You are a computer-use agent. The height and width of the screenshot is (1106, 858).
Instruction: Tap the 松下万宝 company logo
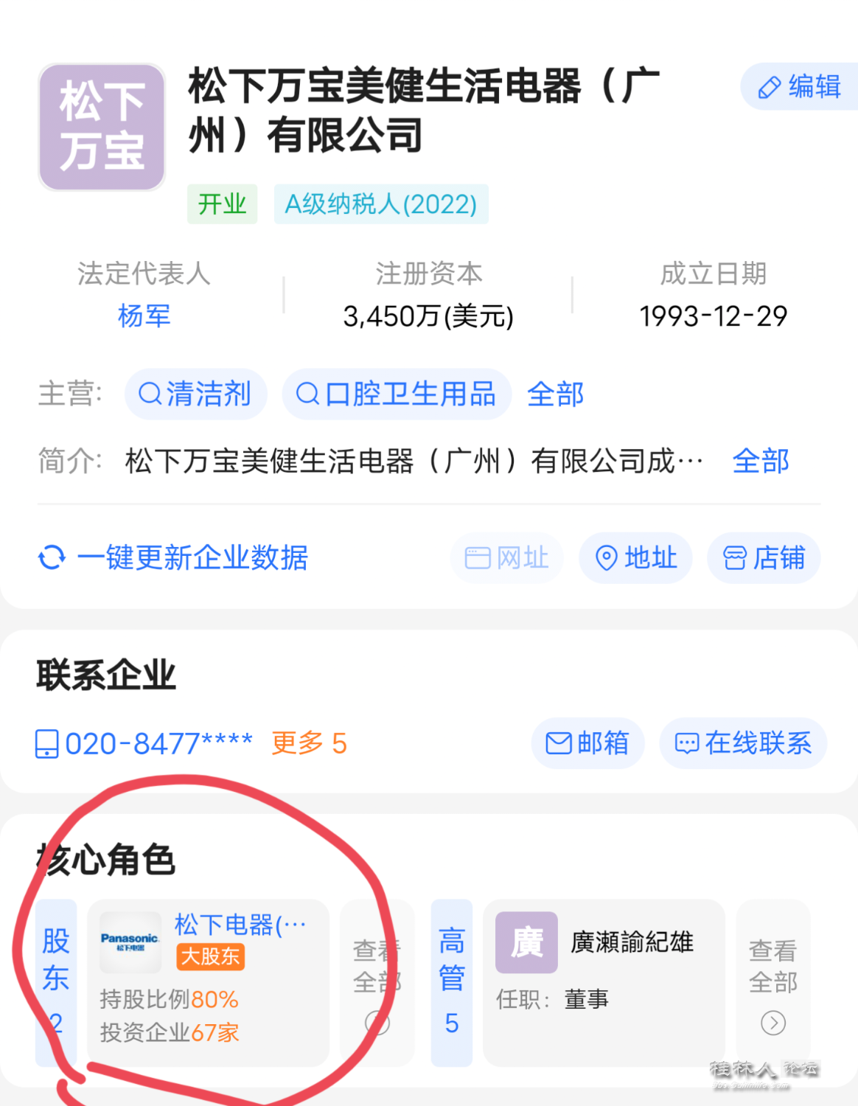point(102,127)
